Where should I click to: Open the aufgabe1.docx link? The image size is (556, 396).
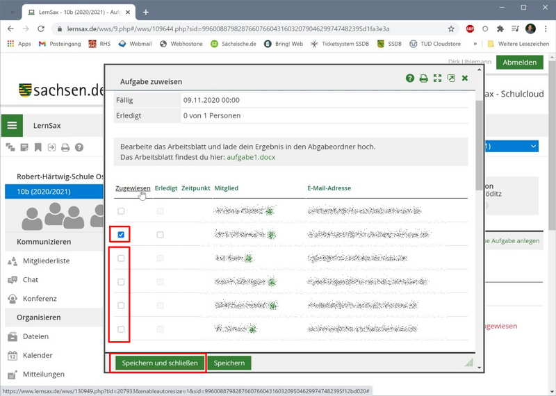click(251, 158)
